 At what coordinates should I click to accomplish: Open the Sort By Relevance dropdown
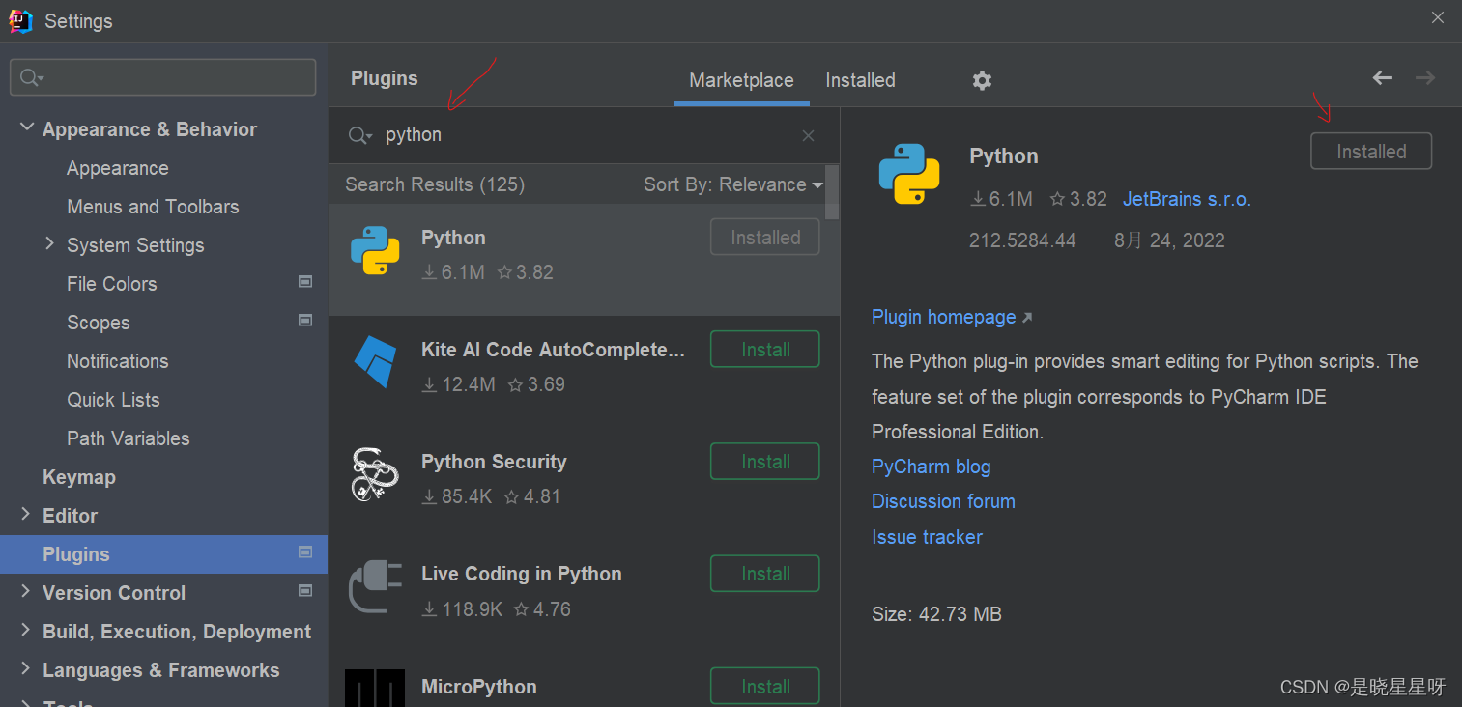732,184
